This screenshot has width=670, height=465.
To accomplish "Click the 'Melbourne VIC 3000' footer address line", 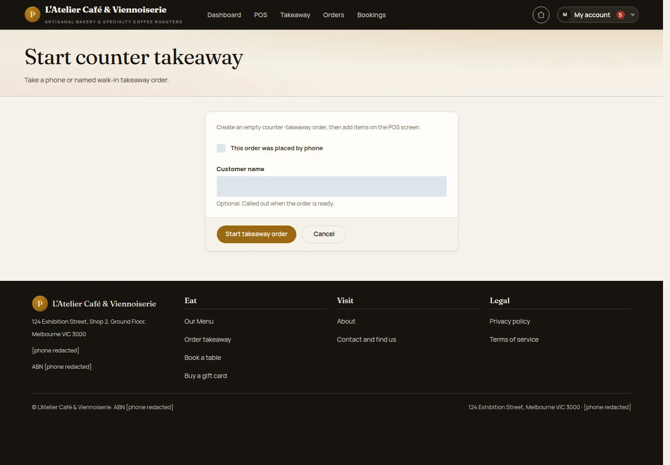I will [59, 334].
